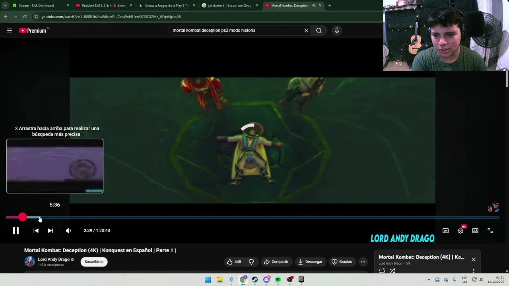509x286 pixels.
Task: Switch to jak daxter 3 Google tab
Action: [x=230, y=6]
